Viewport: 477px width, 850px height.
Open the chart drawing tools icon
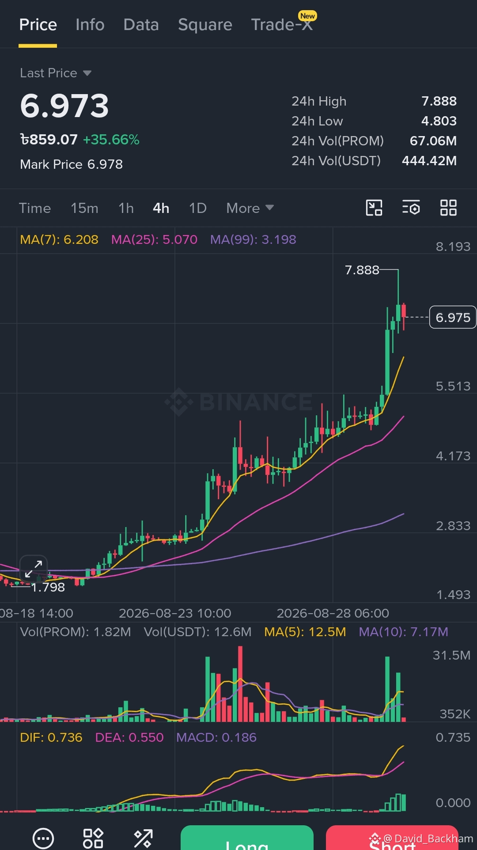[374, 208]
